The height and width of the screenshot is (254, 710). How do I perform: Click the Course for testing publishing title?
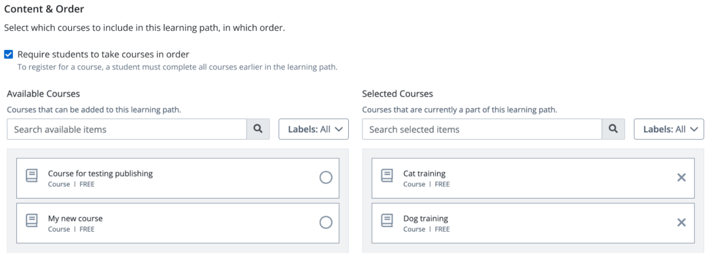click(100, 173)
